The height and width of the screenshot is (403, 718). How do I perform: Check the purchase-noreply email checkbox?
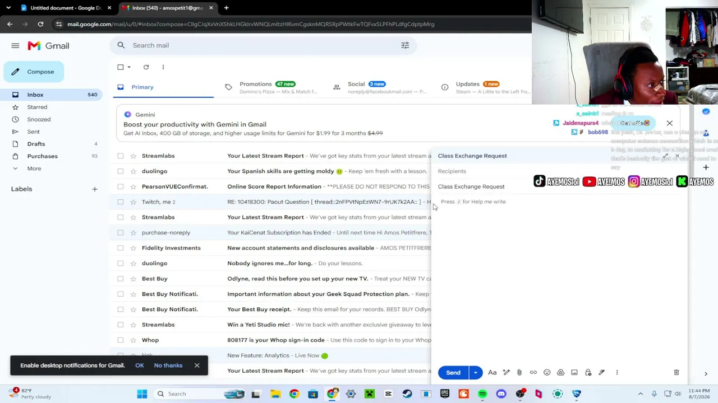[x=121, y=232]
